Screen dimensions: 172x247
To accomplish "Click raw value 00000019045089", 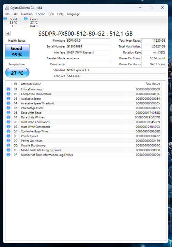I will 148,122.
